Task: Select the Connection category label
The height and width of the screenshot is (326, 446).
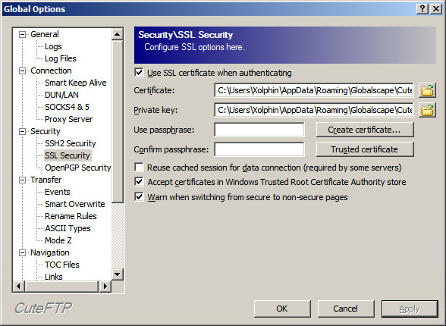Action: 52,71
